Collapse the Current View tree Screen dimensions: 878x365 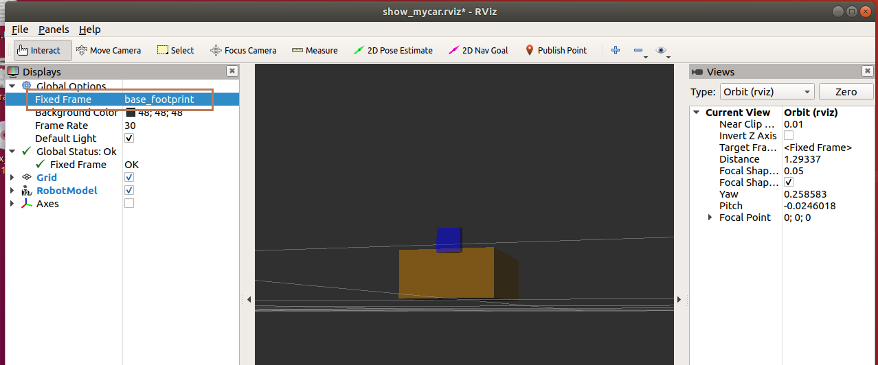pos(697,112)
